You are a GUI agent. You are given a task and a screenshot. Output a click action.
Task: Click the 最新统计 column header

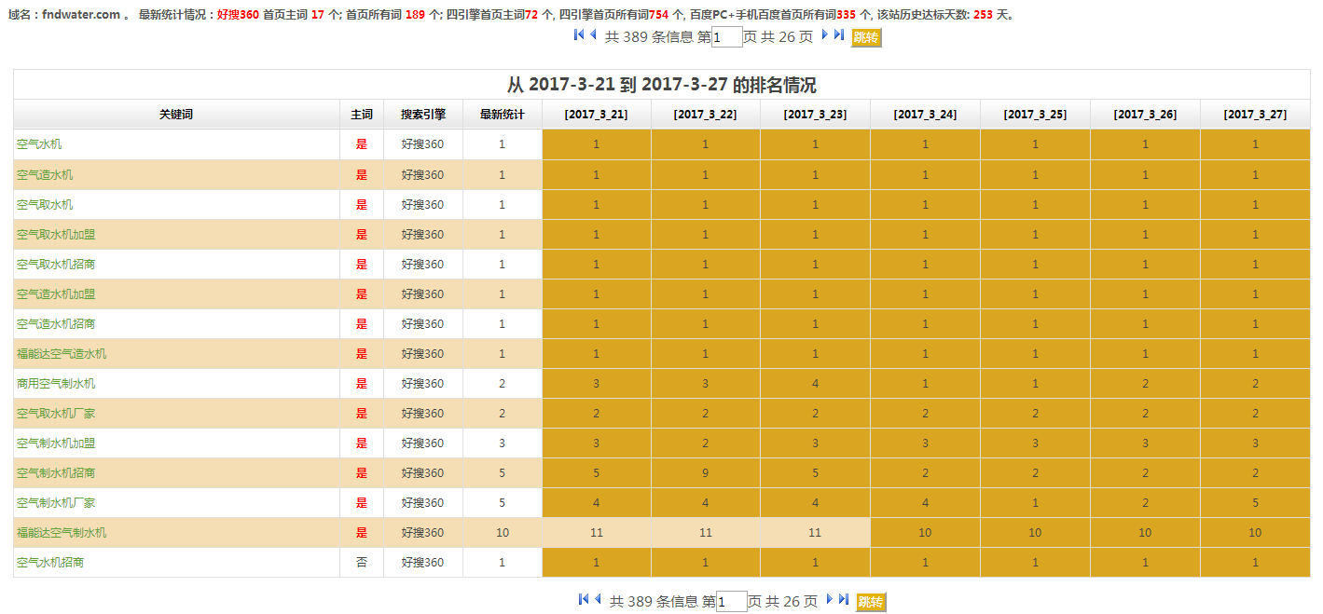(502, 115)
